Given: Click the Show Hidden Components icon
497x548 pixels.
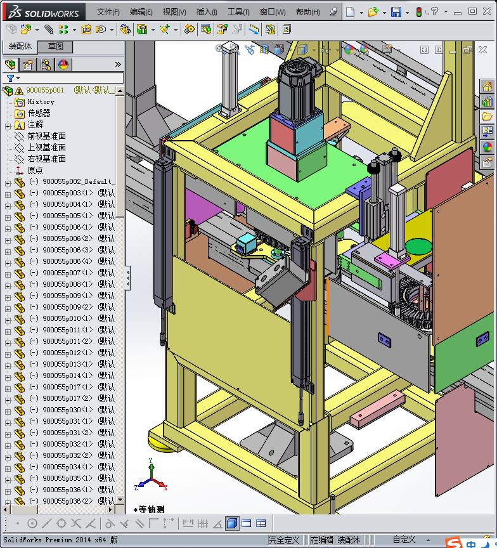Looking at the screenshot, I should (125, 29).
